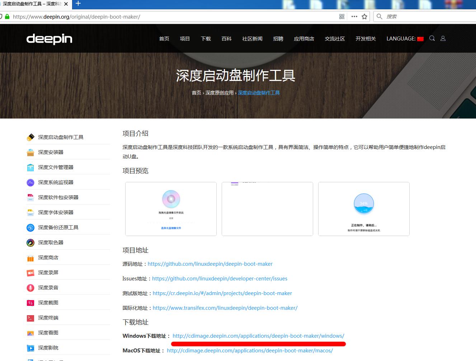Click the 深度截图 screenshot tool icon
The height and width of the screenshot is (361, 476).
(x=30, y=303)
